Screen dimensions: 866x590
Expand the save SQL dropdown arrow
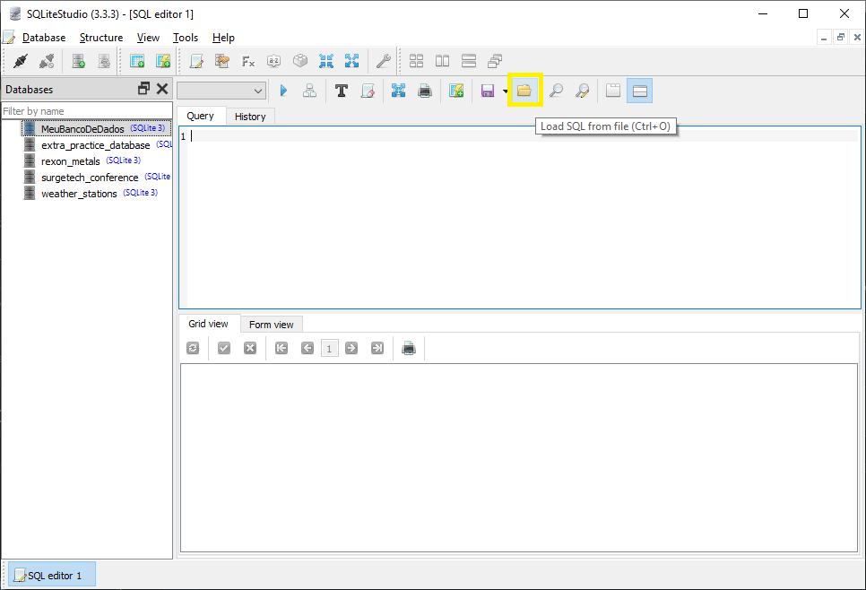[505, 91]
